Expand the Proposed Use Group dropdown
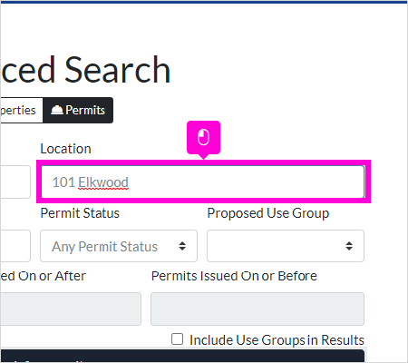The height and width of the screenshot is (363, 408). pyautogui.click(x=286, y=246)
